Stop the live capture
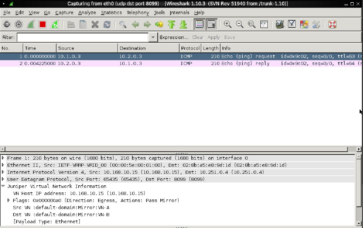Image resolution: width=363 pixels, height=228 pixels. point(42,24)
